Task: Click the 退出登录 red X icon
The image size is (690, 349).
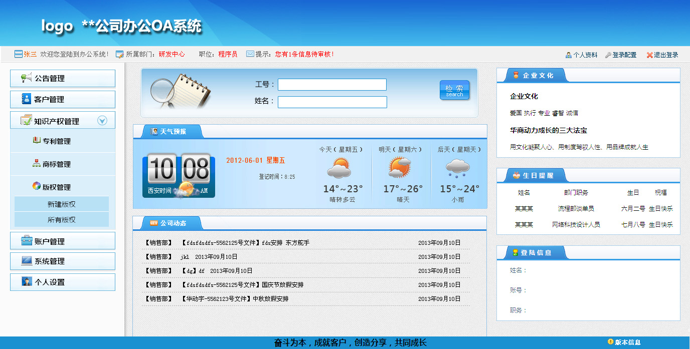Action: click(x=649, y=55)
